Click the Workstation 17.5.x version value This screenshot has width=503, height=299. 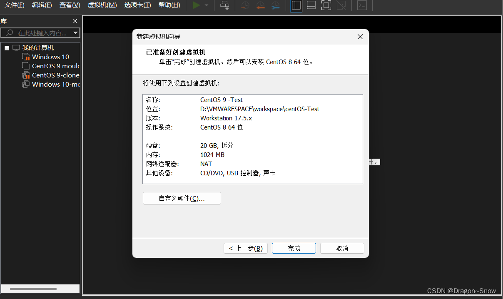(x=226, y=118)
